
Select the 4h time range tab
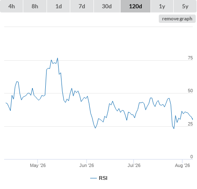(12, 6)
